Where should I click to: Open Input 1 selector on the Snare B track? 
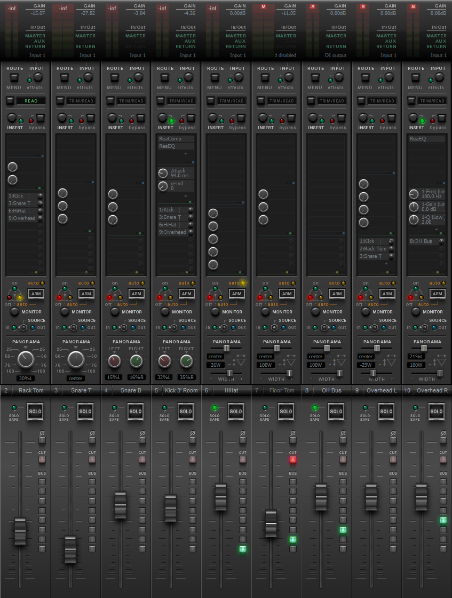(x=137, y=55)
